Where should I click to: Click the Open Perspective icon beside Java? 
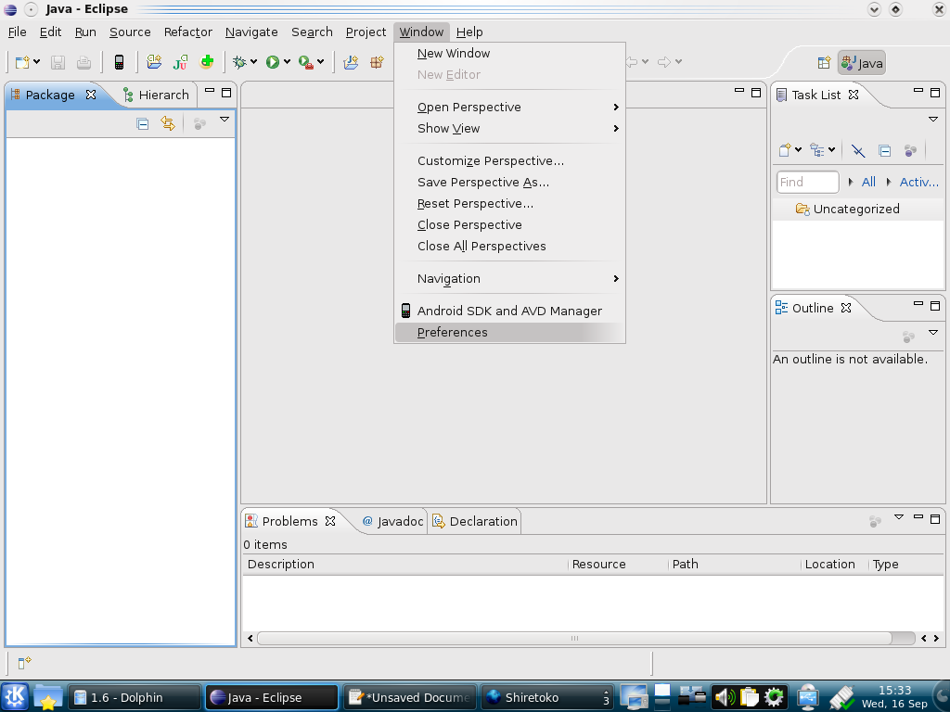point(824,62)
